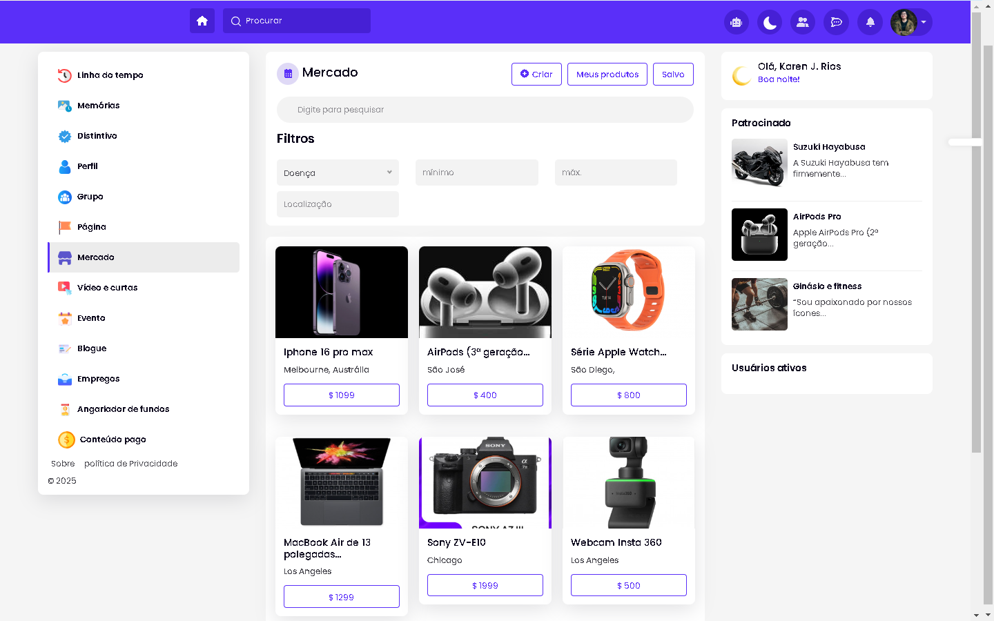Open the notifications bell

pos(870,22)
